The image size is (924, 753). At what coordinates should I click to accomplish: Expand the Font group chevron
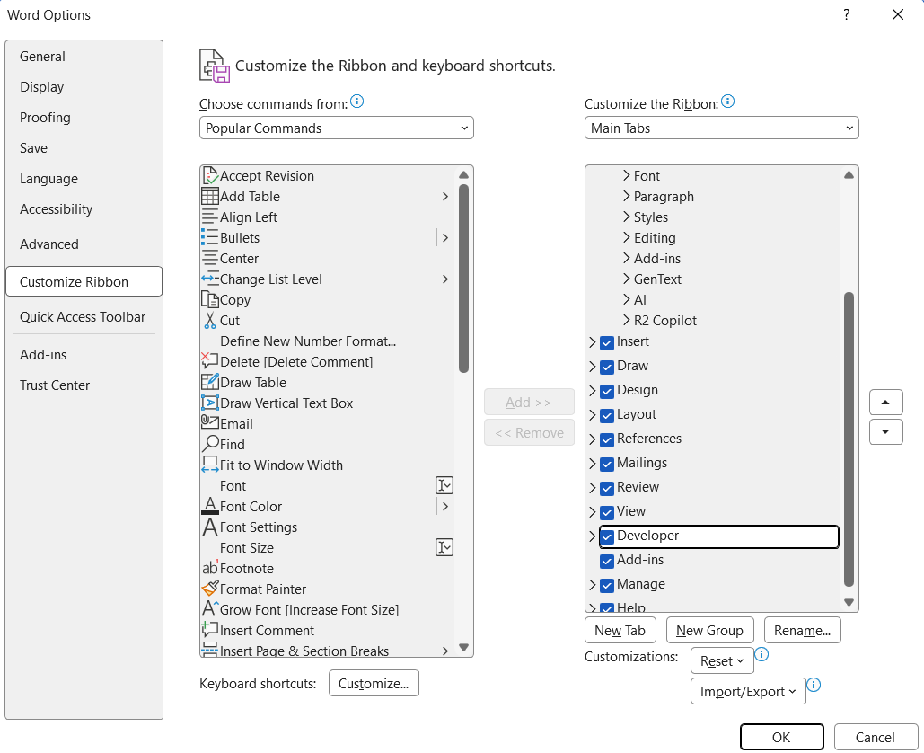(x=627, y=176)
